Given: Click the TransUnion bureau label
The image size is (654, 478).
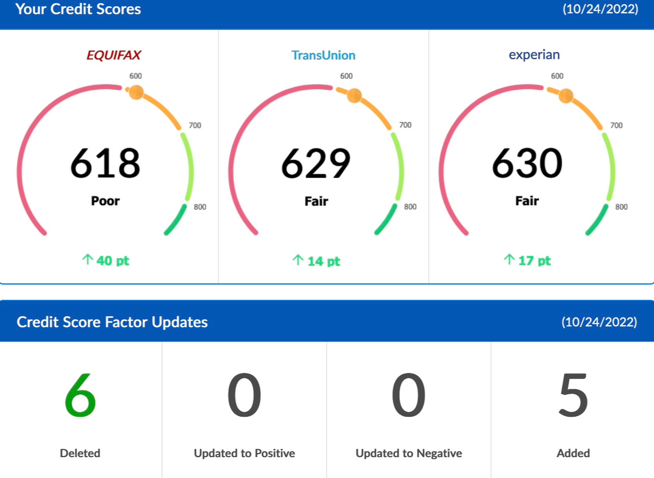Looking at the screenshot, I should [x=323, y=55].
